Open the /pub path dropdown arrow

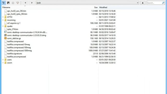point(138,3)
